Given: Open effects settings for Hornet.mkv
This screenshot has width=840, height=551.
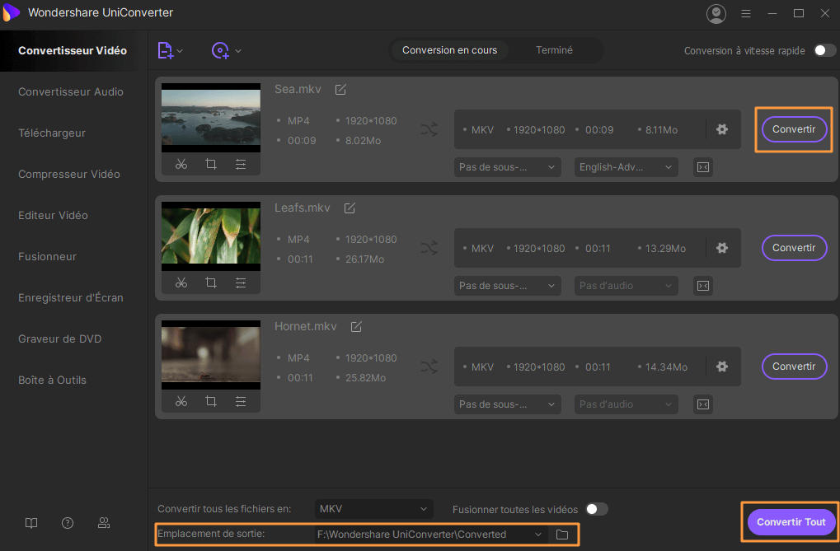Looking at the screenshot, I should (x=241, y=401).
